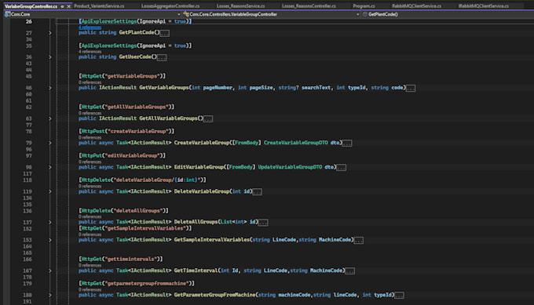Click line number 118 in the gutter

27,180
